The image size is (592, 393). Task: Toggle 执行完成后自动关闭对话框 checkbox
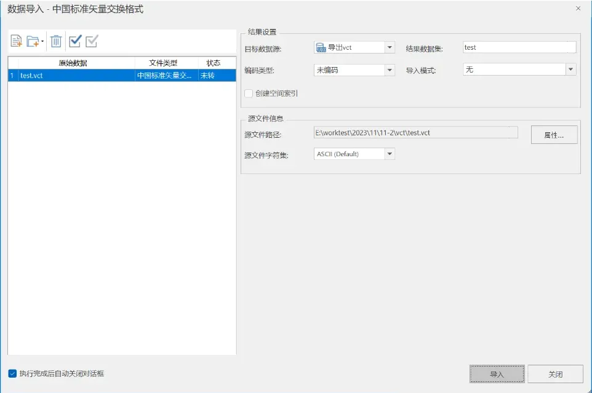point(12,373)
